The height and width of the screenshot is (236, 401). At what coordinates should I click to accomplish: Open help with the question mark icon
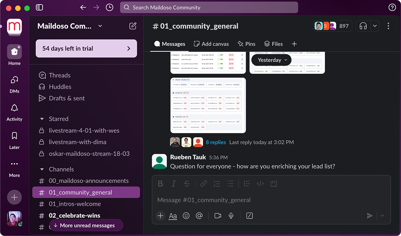click(392, 7)
